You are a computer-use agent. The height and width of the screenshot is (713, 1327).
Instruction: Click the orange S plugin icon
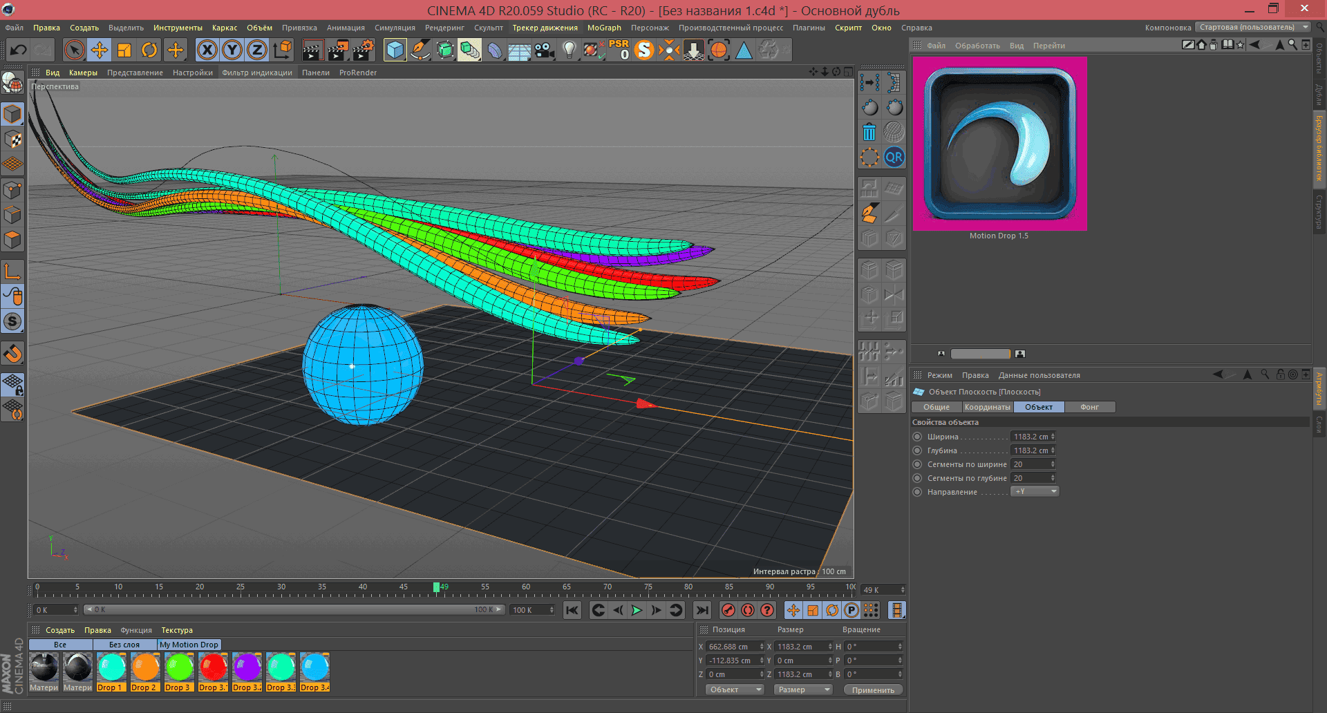point(644,50)
